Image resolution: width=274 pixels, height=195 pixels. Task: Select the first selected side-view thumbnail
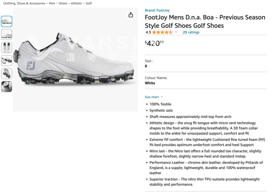[x=7, y=22]
